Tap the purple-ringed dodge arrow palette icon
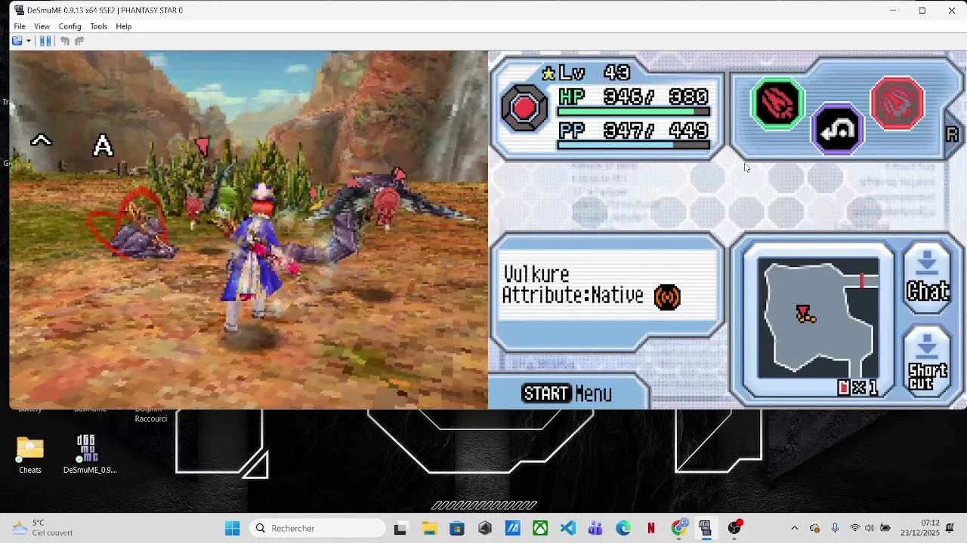 837,129
